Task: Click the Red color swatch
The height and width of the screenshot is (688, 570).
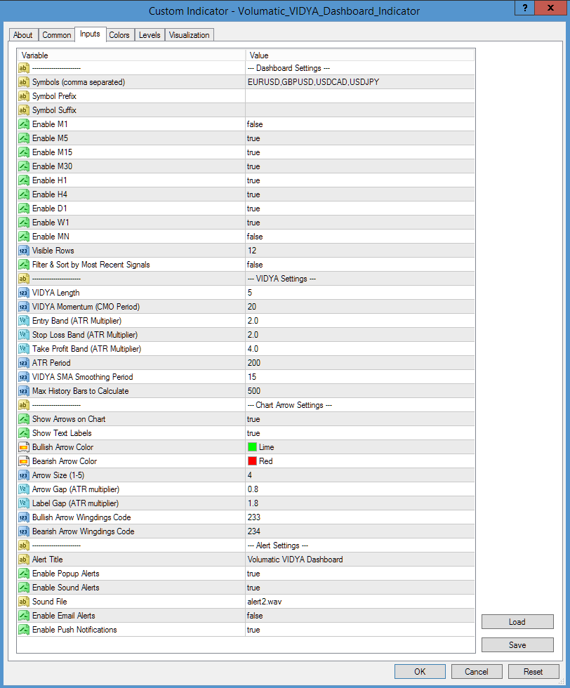Action: [x=252, y=461]
